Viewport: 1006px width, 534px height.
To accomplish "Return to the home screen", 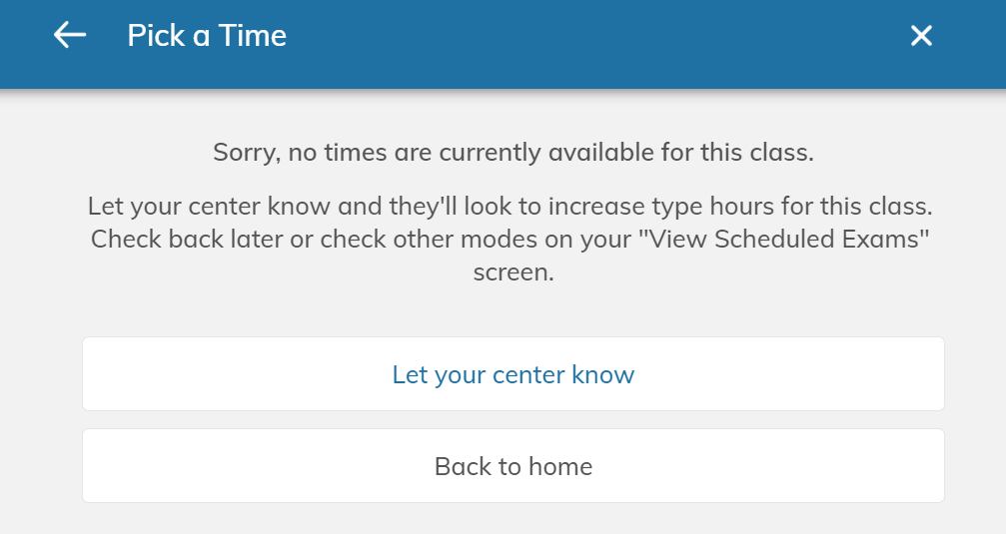I will click(513, 466).
